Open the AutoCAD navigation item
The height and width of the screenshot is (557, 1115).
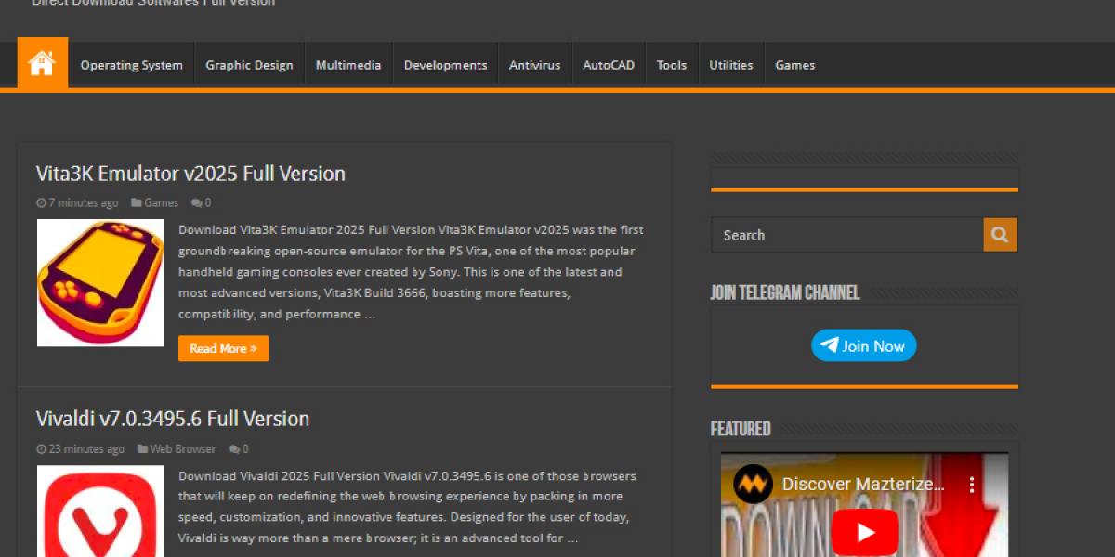[609, 65]
